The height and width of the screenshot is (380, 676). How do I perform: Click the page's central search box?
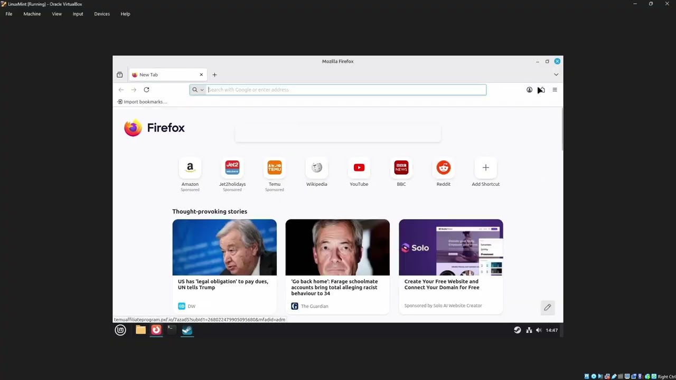pyautogui.click(x=338, y=133)
